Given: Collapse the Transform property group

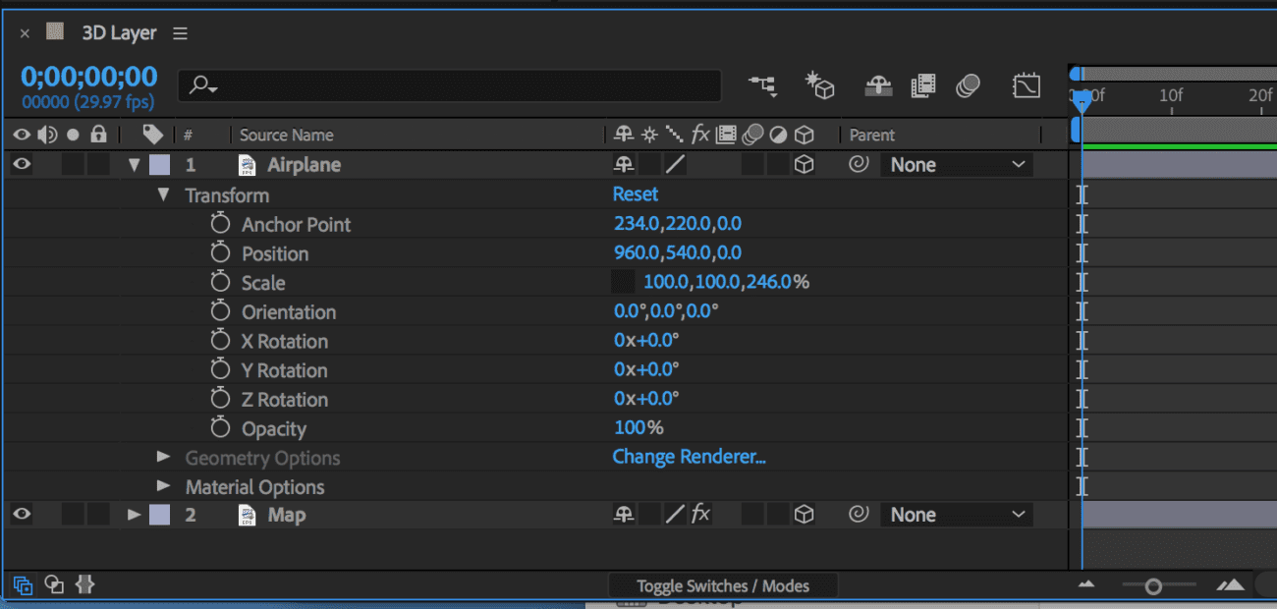Looking at the screenshot, I should 163,194.
